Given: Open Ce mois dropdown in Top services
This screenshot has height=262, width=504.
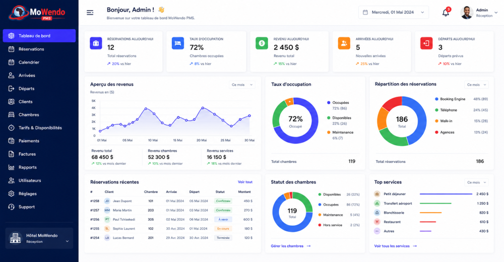Looking at the screenshot, I should point(476,182).
